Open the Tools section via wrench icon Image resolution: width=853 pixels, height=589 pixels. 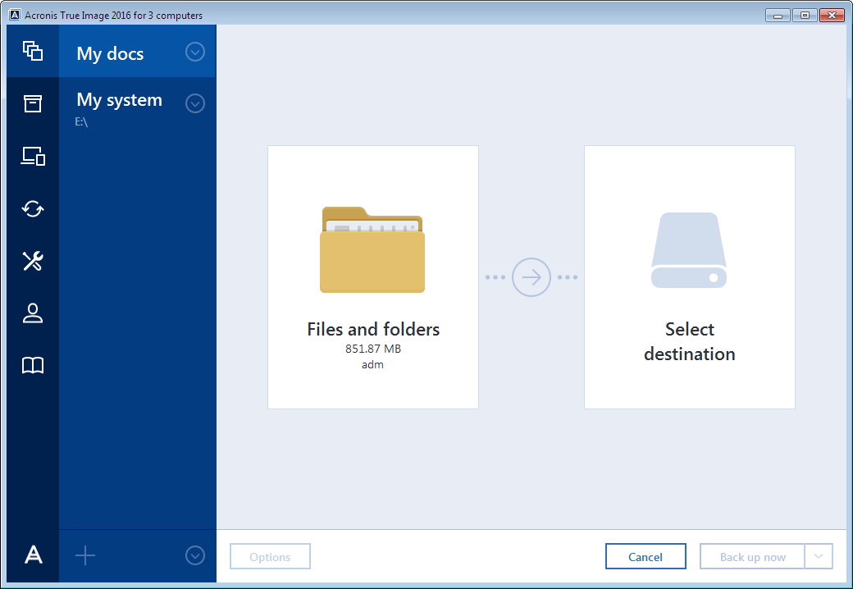33,261
